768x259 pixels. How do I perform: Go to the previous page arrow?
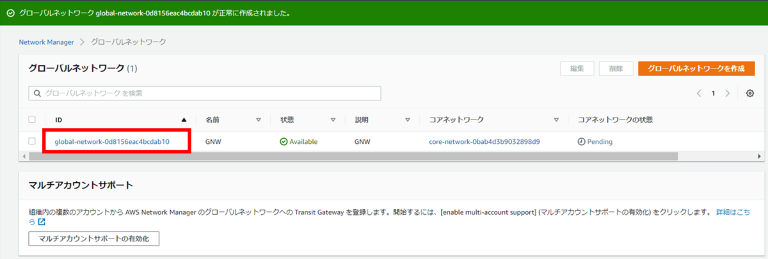tap(700, 93)
